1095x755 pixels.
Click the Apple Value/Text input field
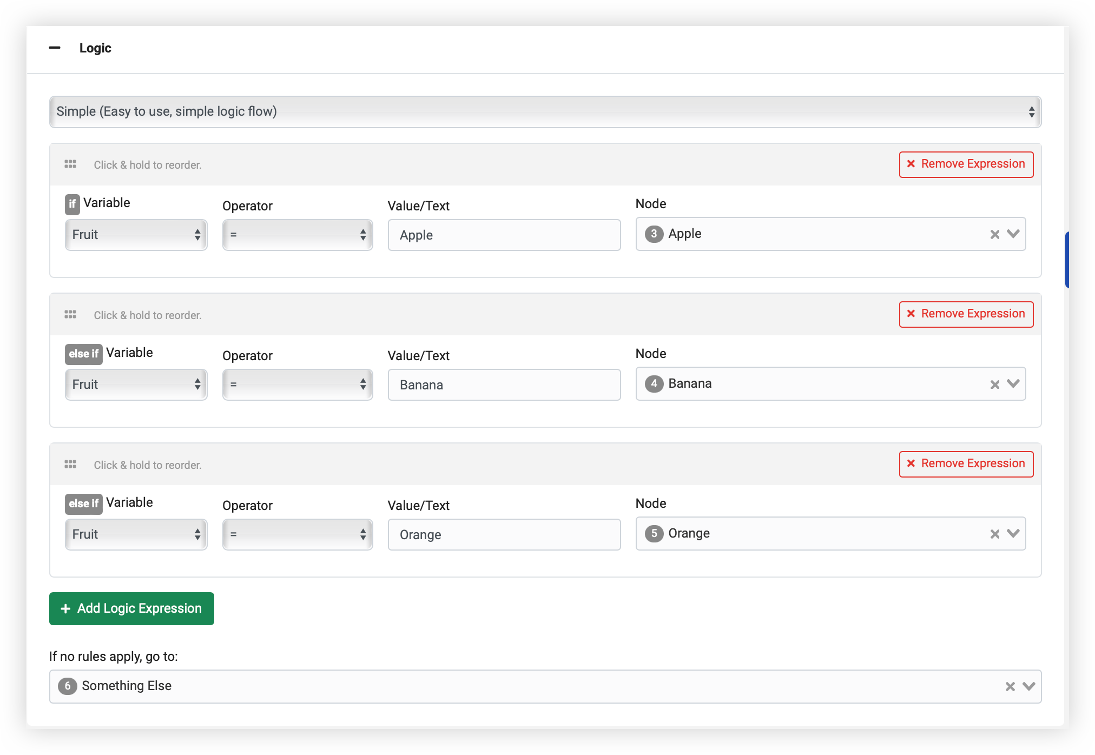(504, 235)
